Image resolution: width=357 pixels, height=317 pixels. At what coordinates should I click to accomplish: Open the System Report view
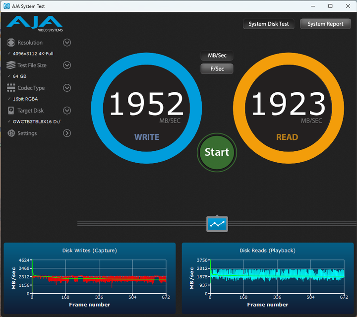[325, 24]
